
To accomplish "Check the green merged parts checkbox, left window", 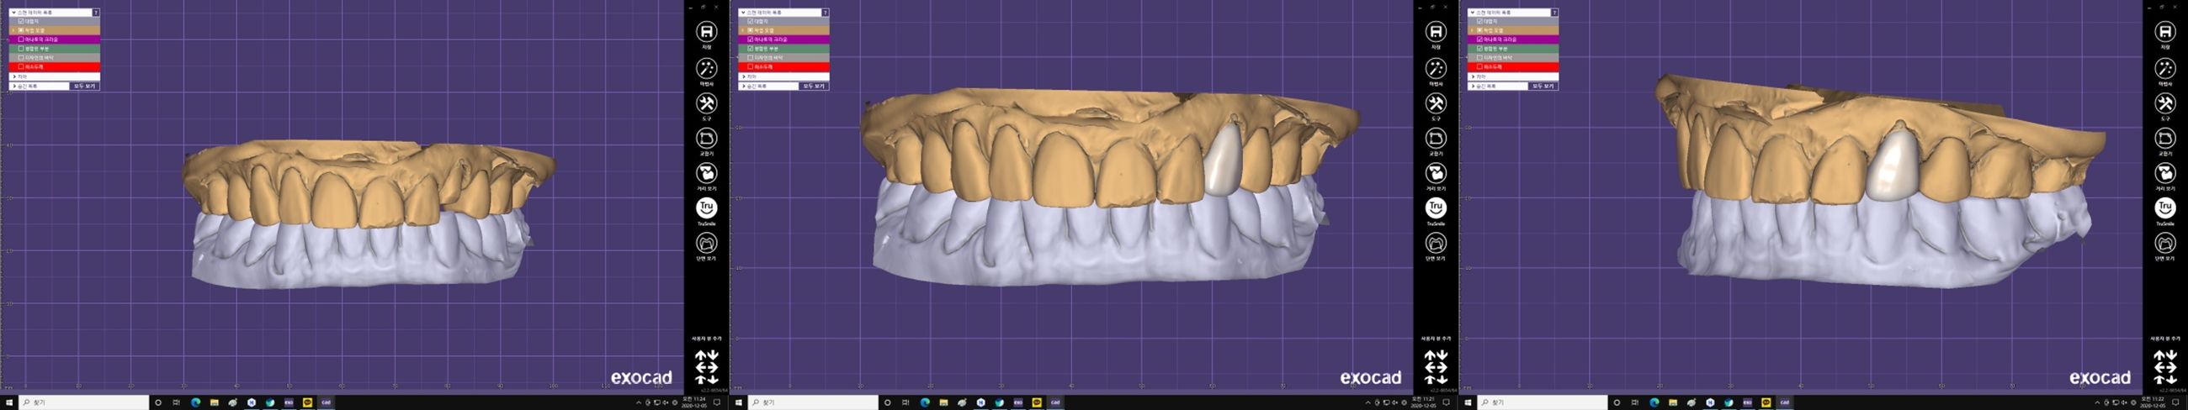I will (x=21, y=49).
